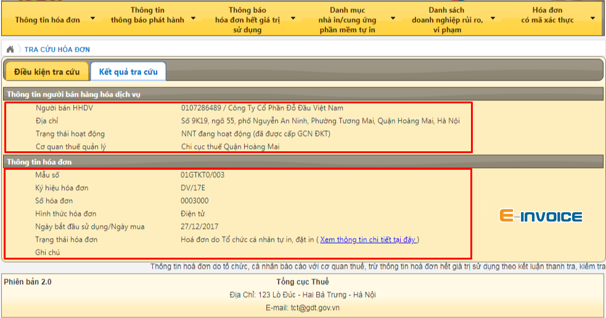Image resolution: width=606 pixels, height=318 pixels.
Task: Click the TRA CỨU HÓA ĐƠN breadcrumb
Action: point(57,49)
